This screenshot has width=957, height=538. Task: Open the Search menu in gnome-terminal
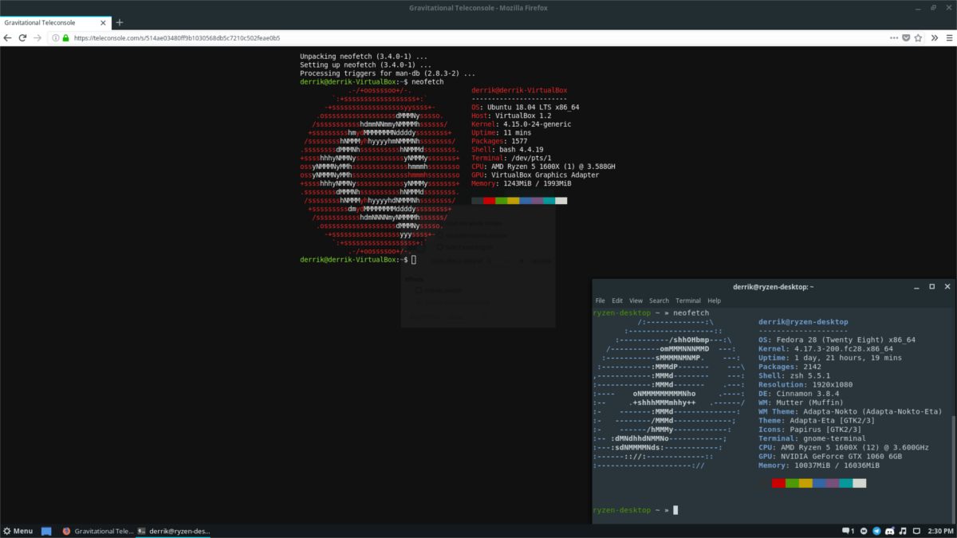pos(659,300)
